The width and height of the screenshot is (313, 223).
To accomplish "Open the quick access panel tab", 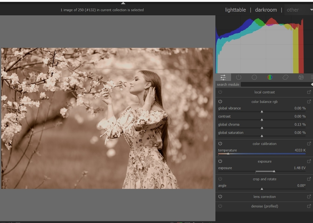I will click(x=223, y=77).
